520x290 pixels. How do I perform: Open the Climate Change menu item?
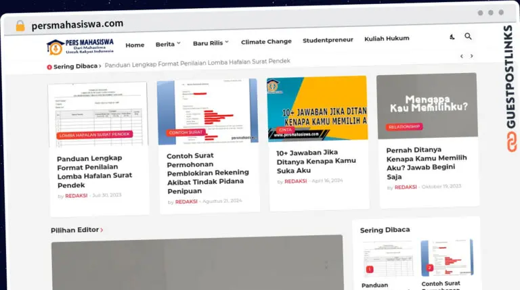tap(266, 42)
